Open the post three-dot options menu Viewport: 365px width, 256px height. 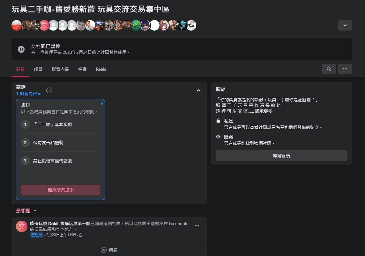[197, 225]
